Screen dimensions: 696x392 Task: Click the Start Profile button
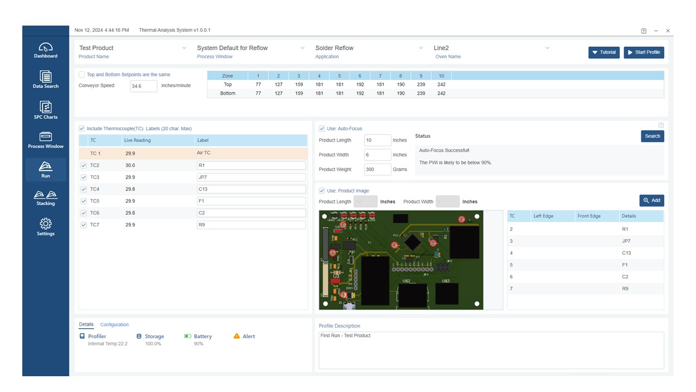point(644,52)
